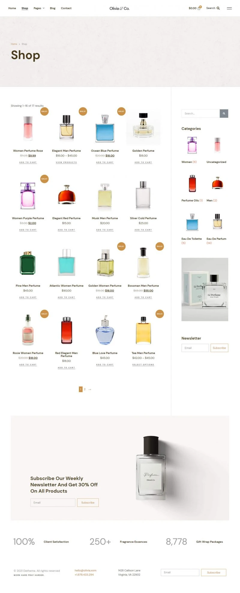The width and height of the screenshot is (240, 593).
Task: Focus the sidebar product search field
Action: [201, 113]
